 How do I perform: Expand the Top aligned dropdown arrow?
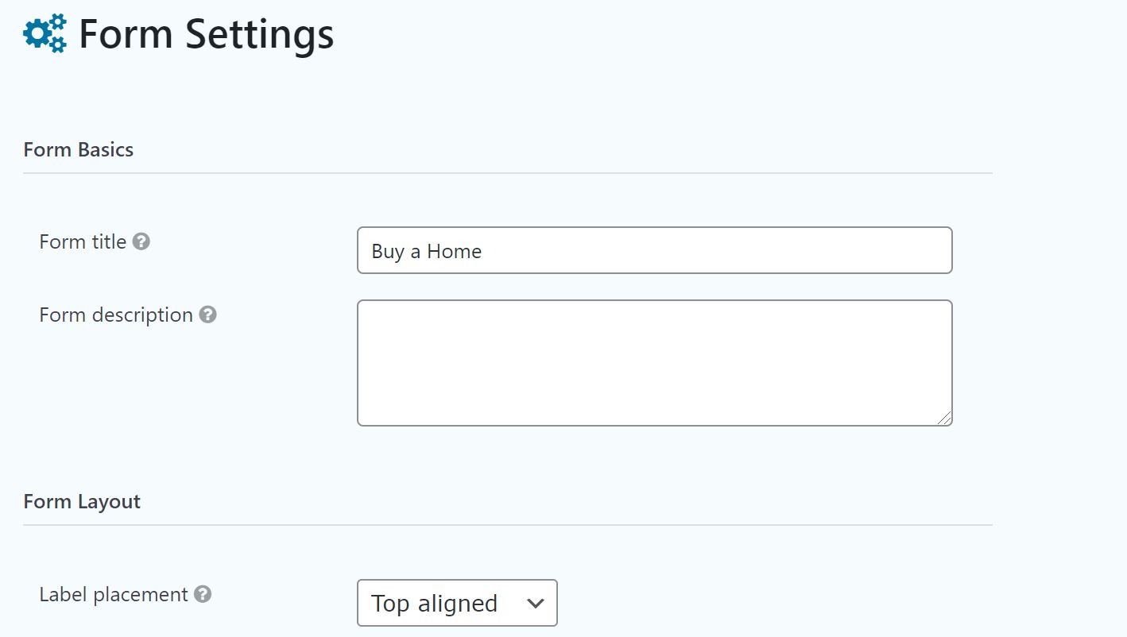click(x=536, y=604)
